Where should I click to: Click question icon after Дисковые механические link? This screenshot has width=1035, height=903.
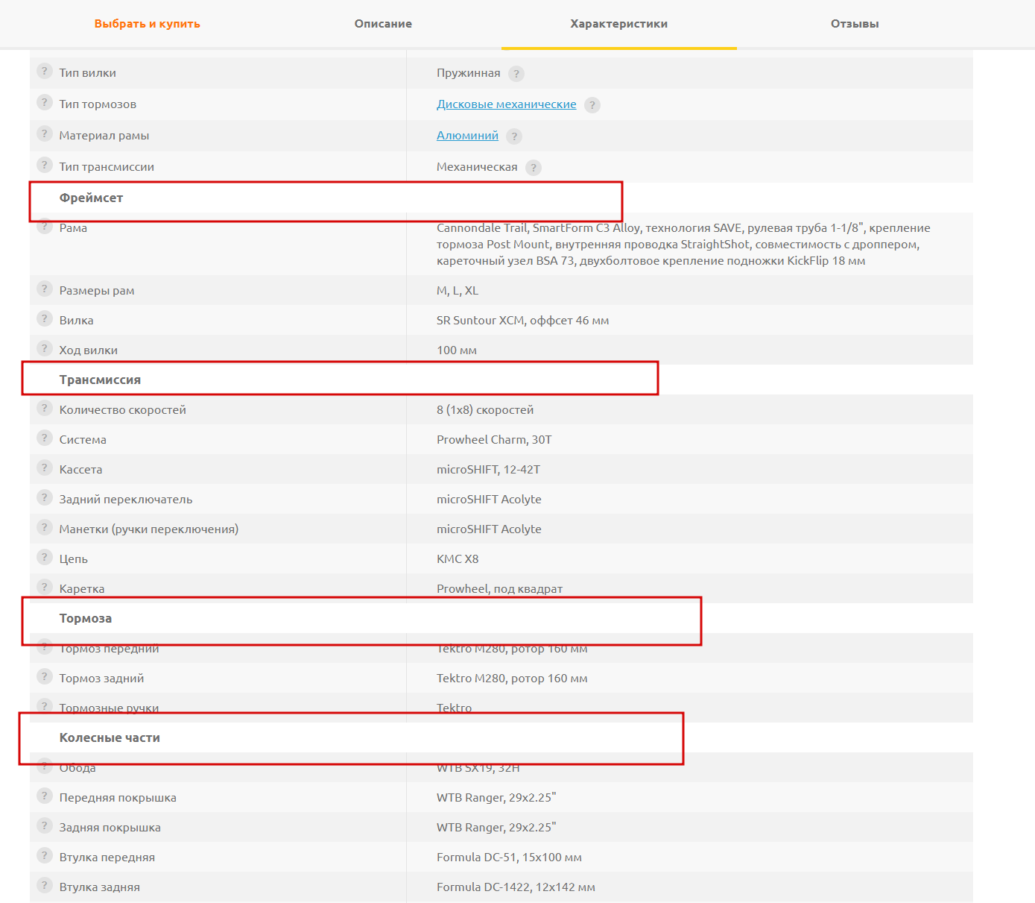tap(592, 105)
